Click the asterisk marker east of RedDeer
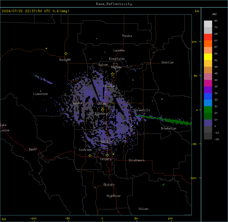Image resolution: width=228 pixels, height=222 pixels. tap(133, 80)
